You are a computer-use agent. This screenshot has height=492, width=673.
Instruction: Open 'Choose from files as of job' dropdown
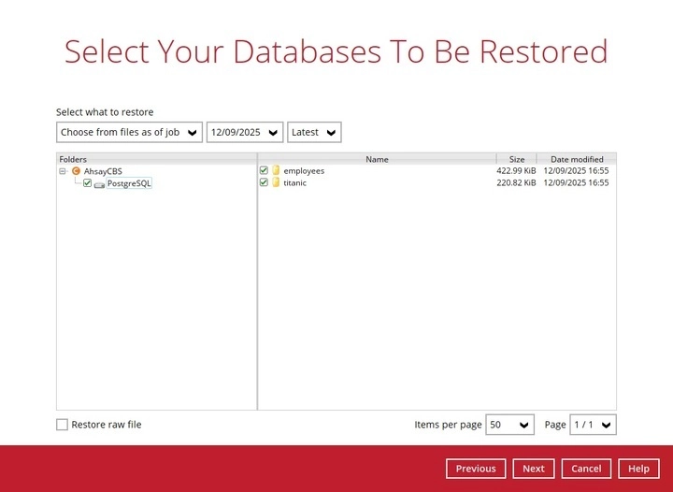(x=129, y=132)
